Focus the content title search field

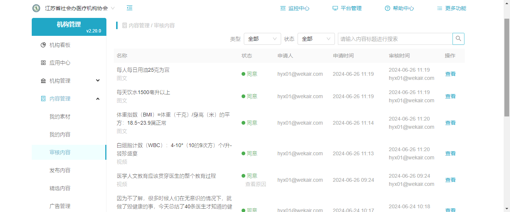click(395, 39)
